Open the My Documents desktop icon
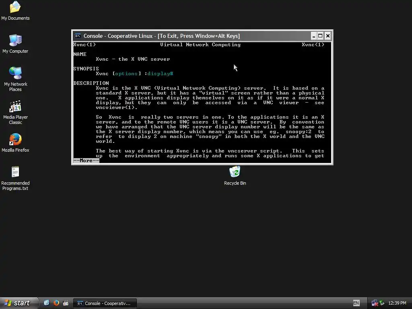This screenshot has height=309, width=412. [15, 11]
